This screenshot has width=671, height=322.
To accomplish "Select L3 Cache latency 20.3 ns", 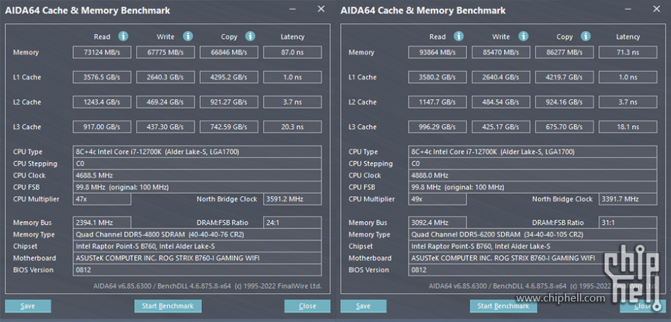I will tap(292, 127).
